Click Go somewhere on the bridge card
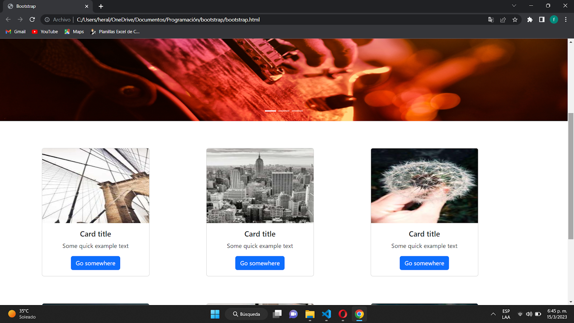This screenshot has width=574, height=323. tap(95, 263)
